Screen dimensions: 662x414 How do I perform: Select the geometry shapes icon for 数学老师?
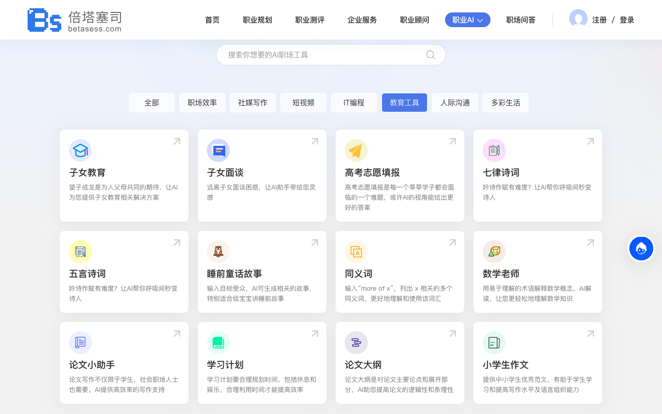coord(494,252)
